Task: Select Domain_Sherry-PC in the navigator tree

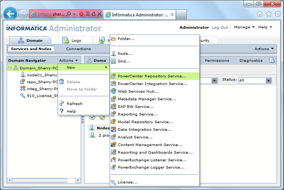Action: tap(39, 68)
